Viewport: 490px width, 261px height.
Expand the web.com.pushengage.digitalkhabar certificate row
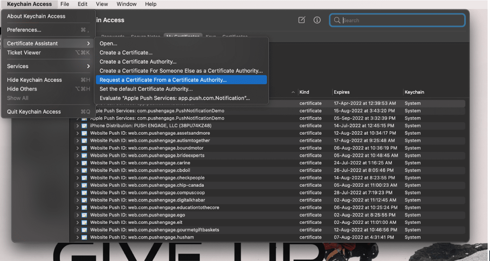(77, 200)
